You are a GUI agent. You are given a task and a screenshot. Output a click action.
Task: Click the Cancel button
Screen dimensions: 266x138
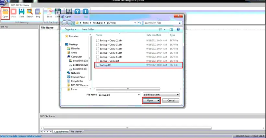pos(171,101)
